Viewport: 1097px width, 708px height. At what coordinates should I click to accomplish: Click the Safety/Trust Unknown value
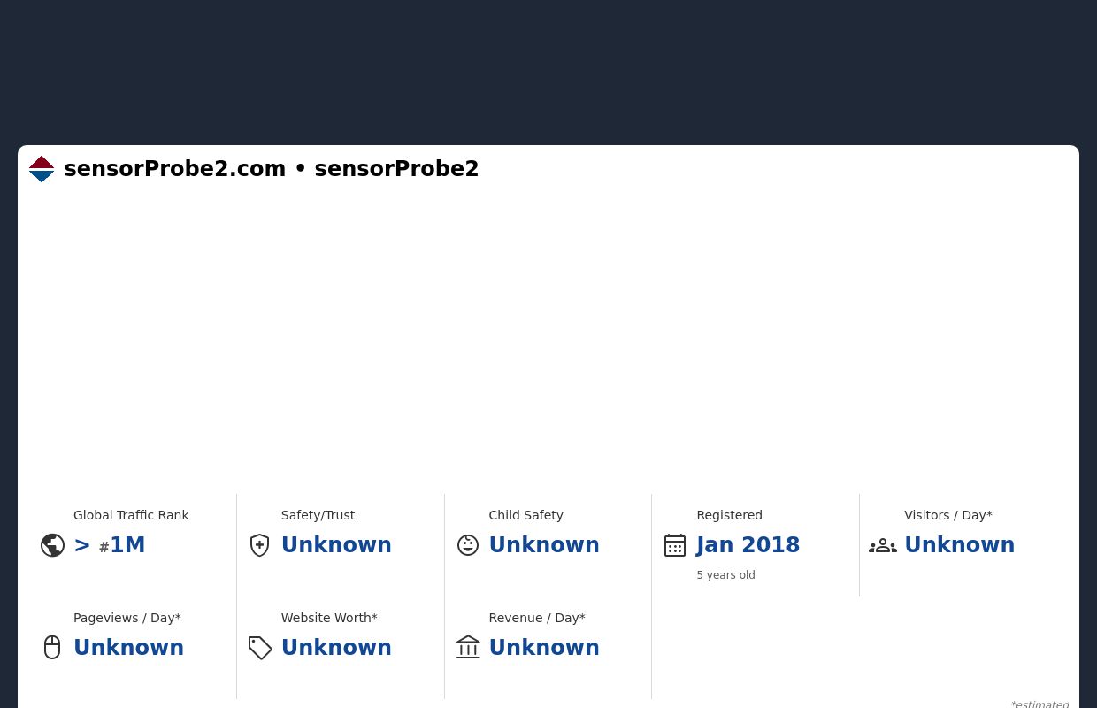tap(336, 545)
